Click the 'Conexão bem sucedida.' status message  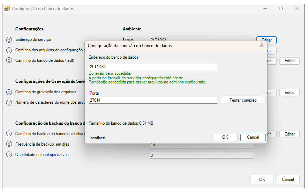click(x=110, y=73)
